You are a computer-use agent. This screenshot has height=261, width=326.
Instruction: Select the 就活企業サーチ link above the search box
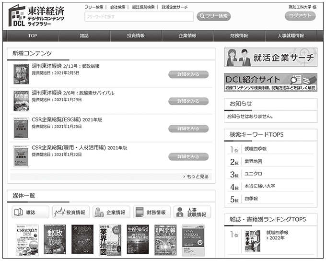(x=175, y=7)
